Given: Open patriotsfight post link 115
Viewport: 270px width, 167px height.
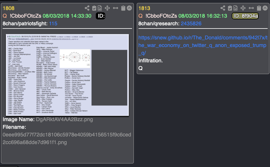Looking at the screenshot, I should tap(53, 24).
